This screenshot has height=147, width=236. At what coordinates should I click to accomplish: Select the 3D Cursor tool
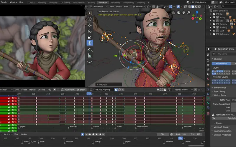tap(90, 19)
